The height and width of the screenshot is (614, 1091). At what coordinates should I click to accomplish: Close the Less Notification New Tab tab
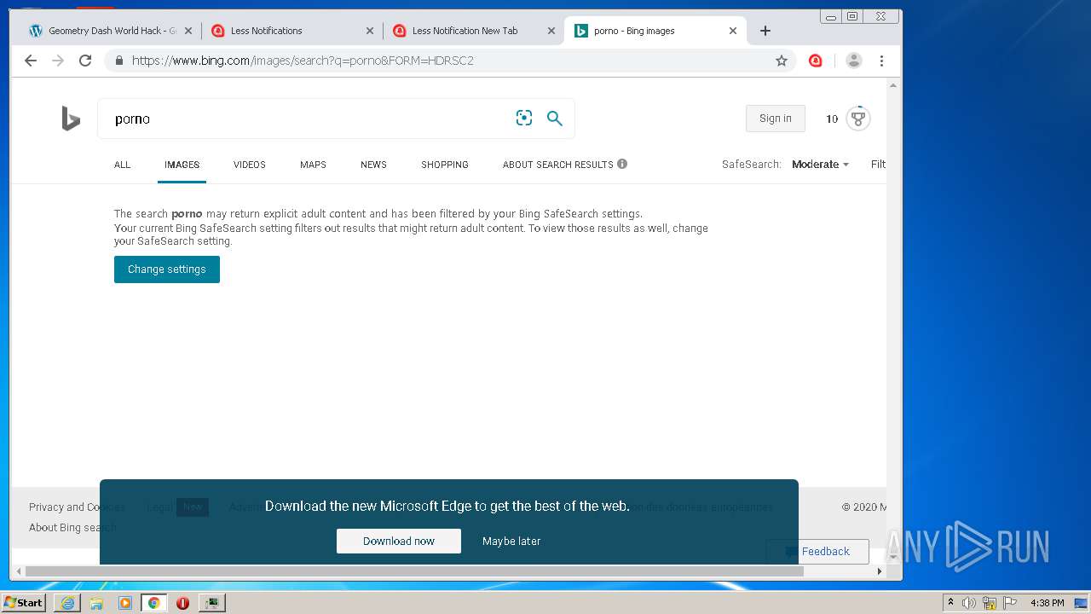click(551, 31)
